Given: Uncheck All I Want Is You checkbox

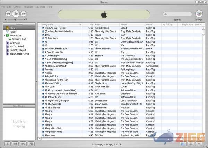Looking at the screenshot, I should 43,97.
